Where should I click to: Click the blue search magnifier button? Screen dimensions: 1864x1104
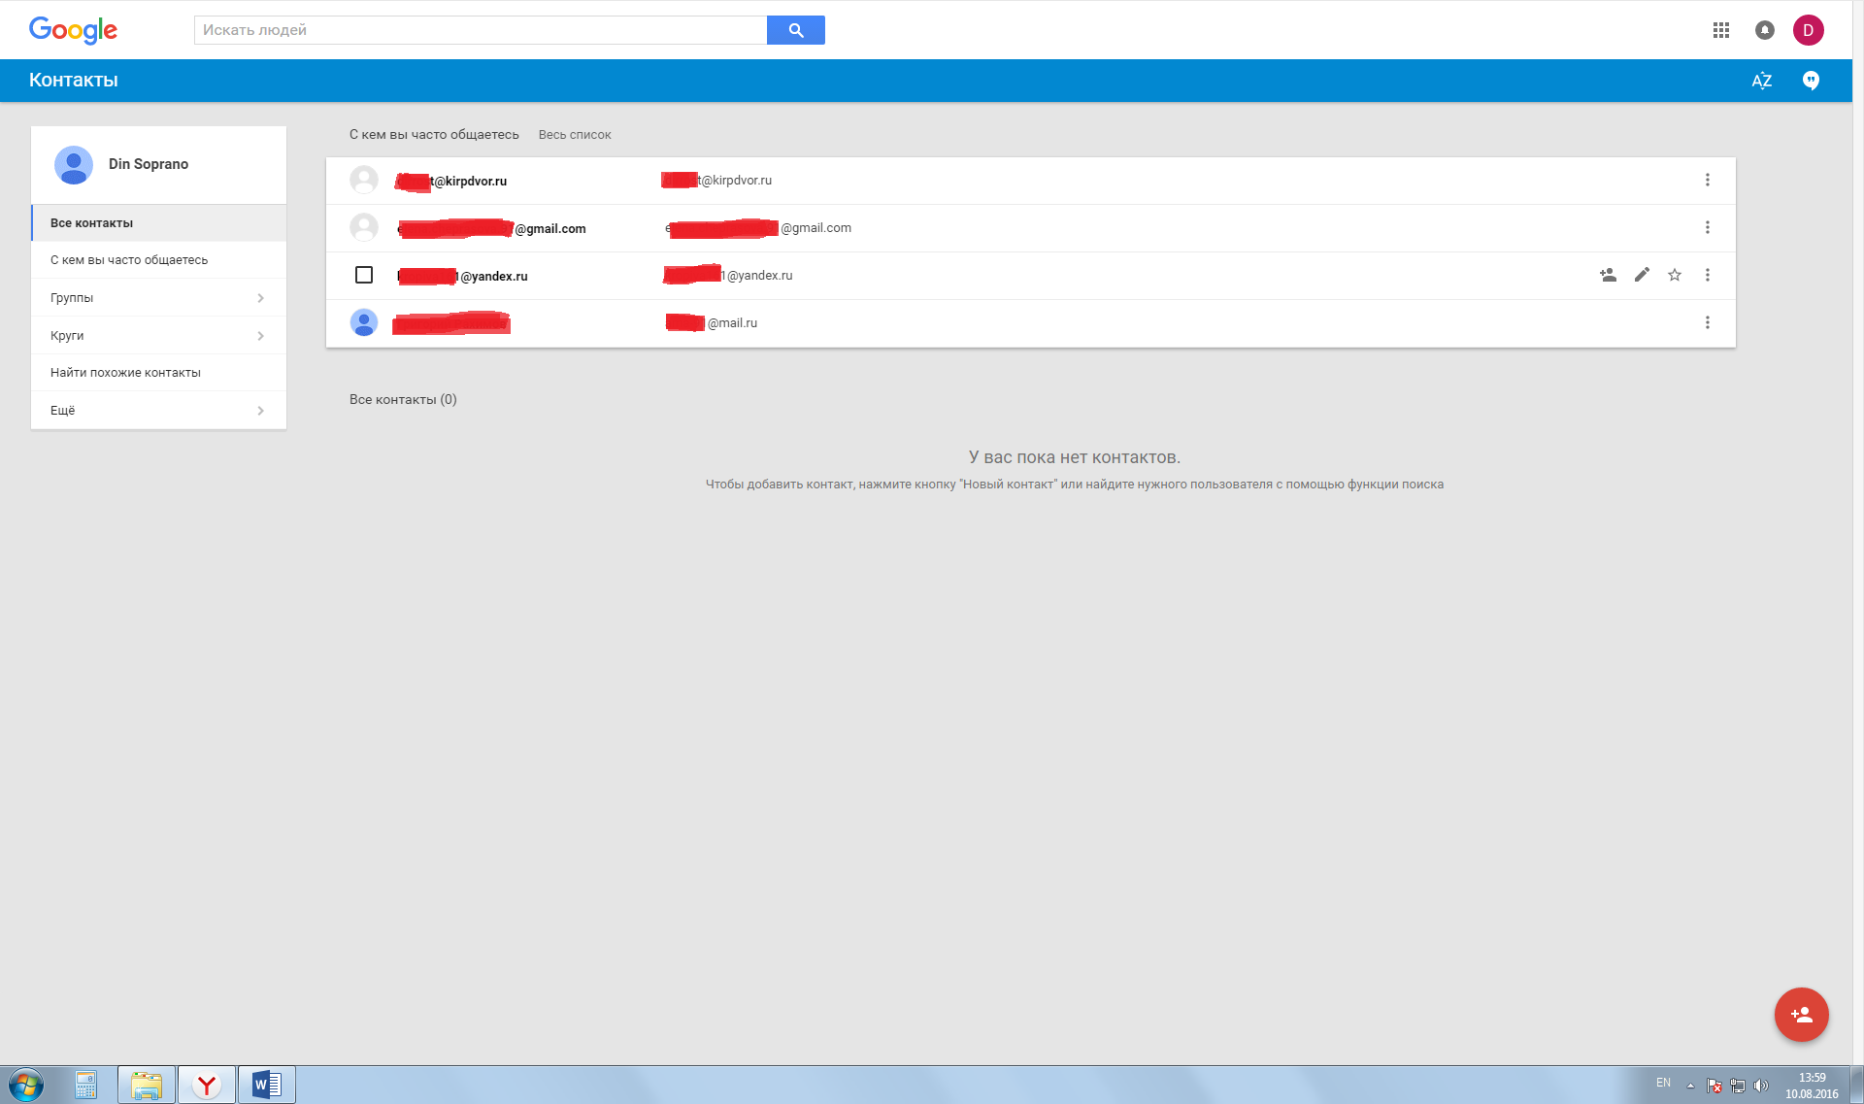click(795, 30)
